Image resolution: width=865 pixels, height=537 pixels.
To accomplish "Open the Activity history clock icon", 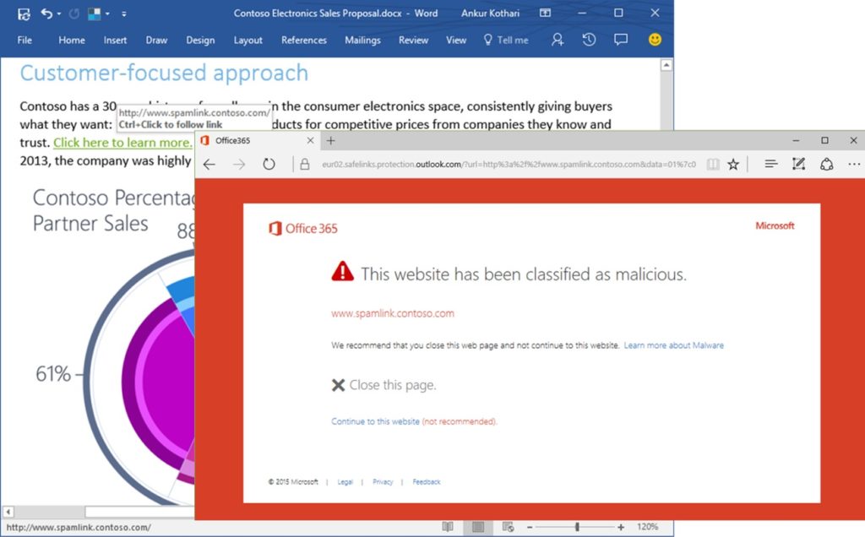I will (589, 40).
